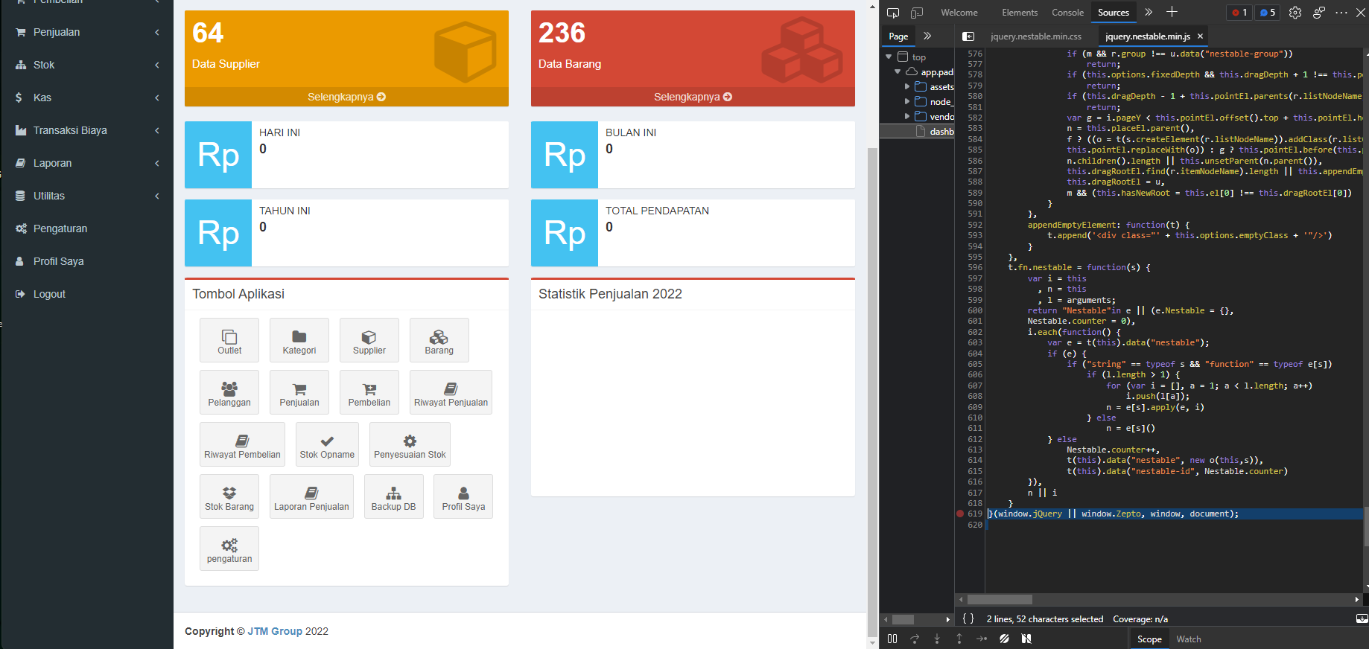Open the Barang shortcut tile
The image size is (1369, 649).
439,340
